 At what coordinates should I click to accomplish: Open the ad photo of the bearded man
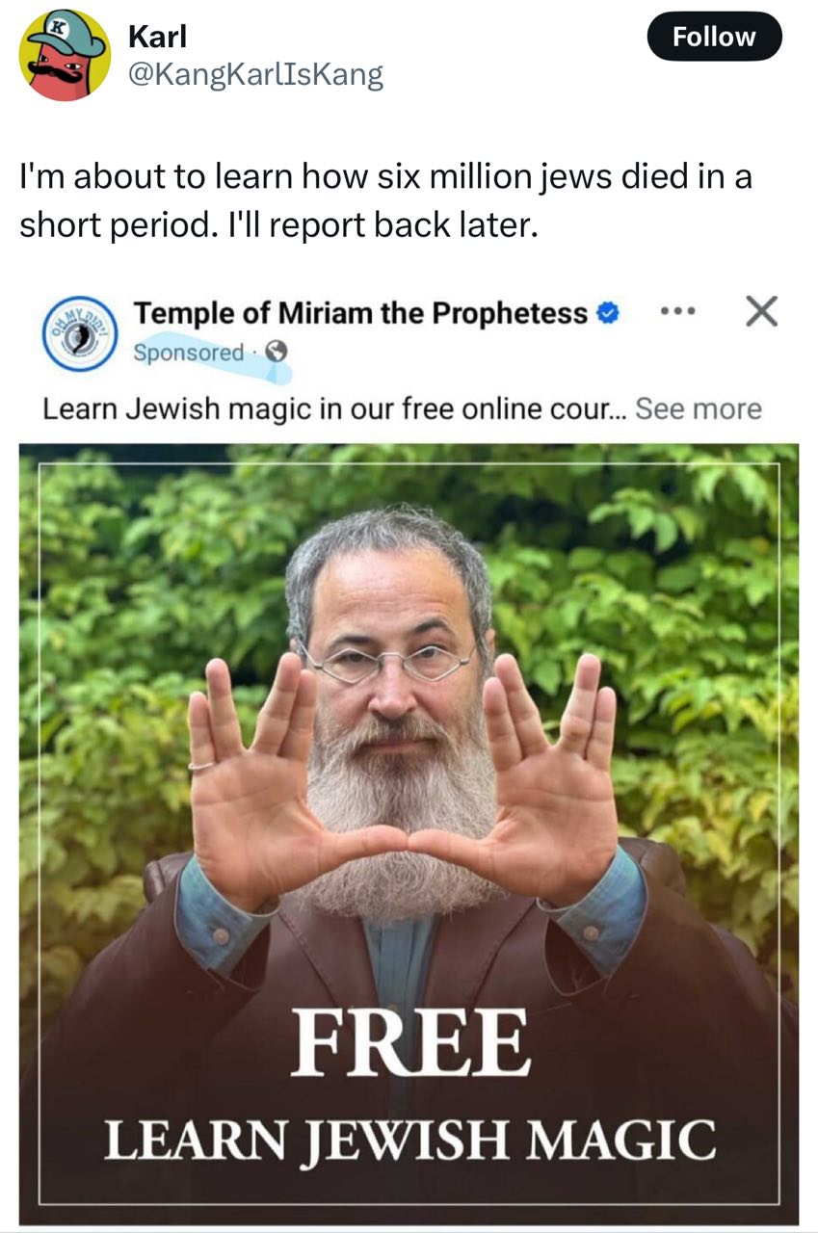409,834
